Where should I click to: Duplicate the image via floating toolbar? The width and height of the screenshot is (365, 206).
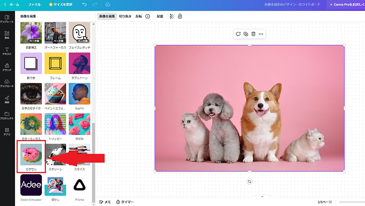click(x=246, y=34)
